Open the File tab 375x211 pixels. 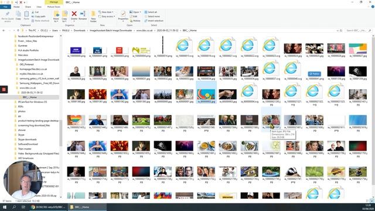(x=5, y=7)
